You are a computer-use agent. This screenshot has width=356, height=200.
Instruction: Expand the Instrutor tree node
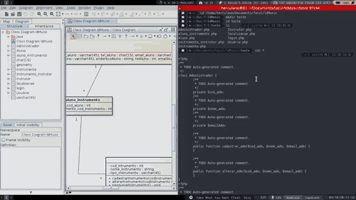[x=9, y=79]
